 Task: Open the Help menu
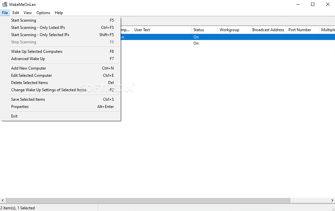point(59,13)
